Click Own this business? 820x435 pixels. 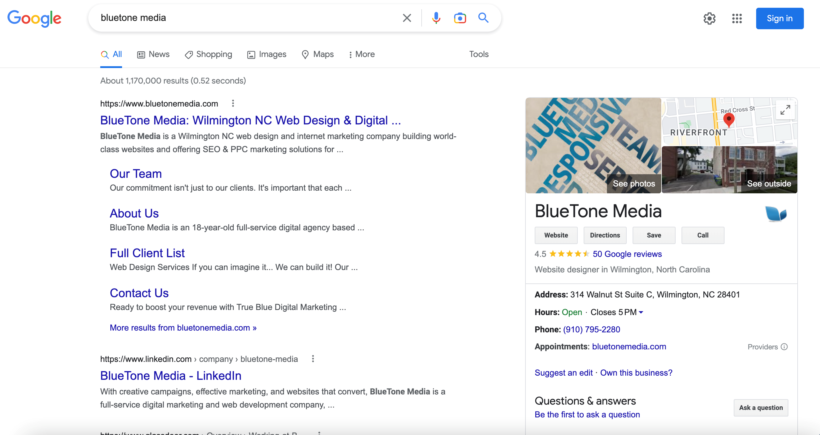pos(636,373)
